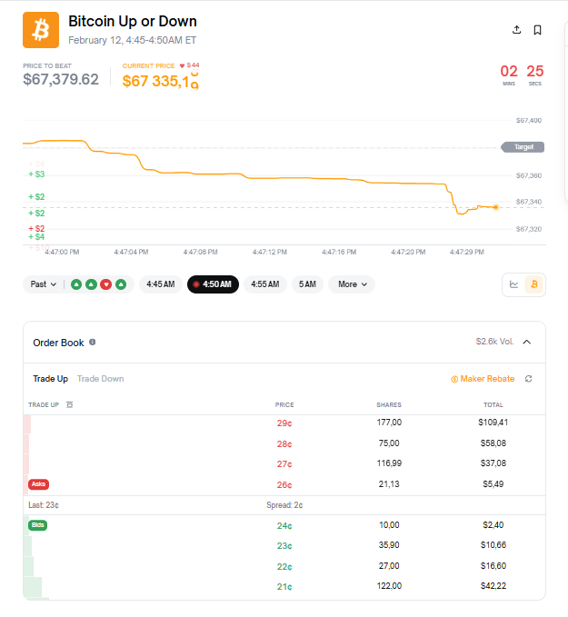The height and width of the screenshot is (617, 568).
Task: Click the first green up result circle
Action: pos(76,284)
